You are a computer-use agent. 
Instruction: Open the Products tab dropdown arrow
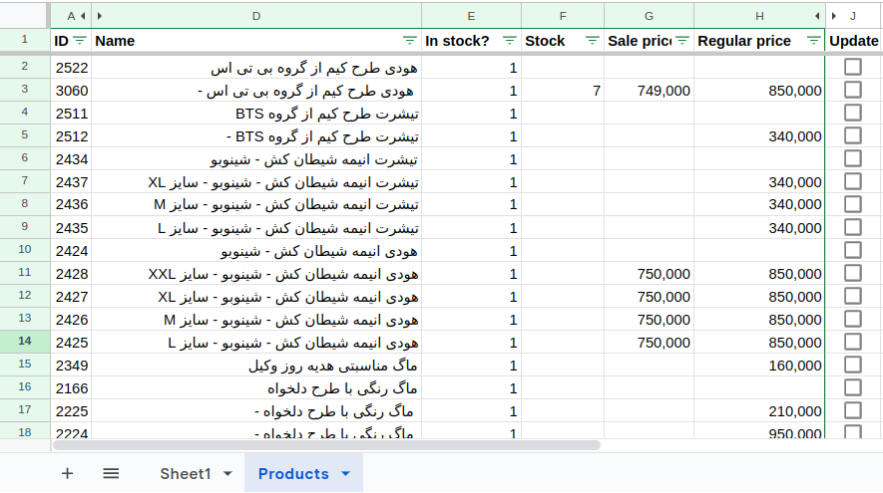346,474
